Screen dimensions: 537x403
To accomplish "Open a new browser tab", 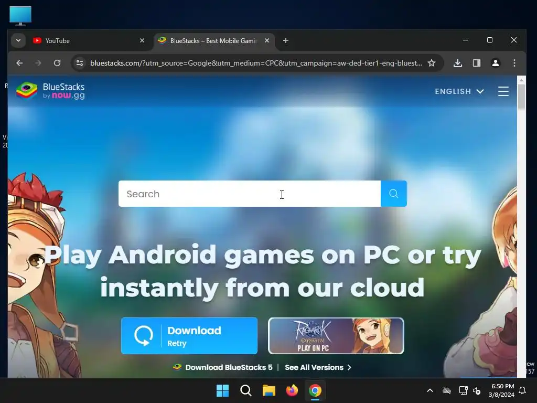I will [x=286, y=40].
